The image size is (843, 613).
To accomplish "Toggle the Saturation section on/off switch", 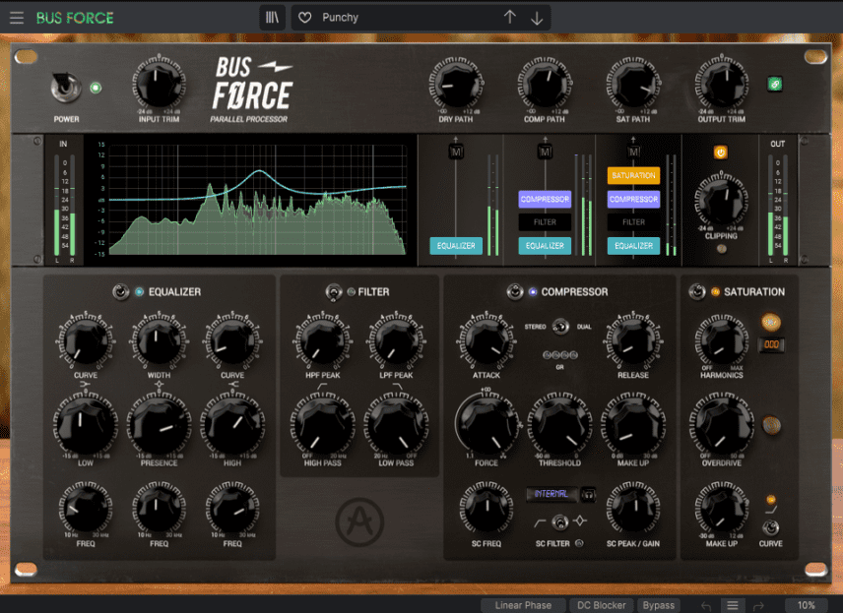I will tap(697, 291).
